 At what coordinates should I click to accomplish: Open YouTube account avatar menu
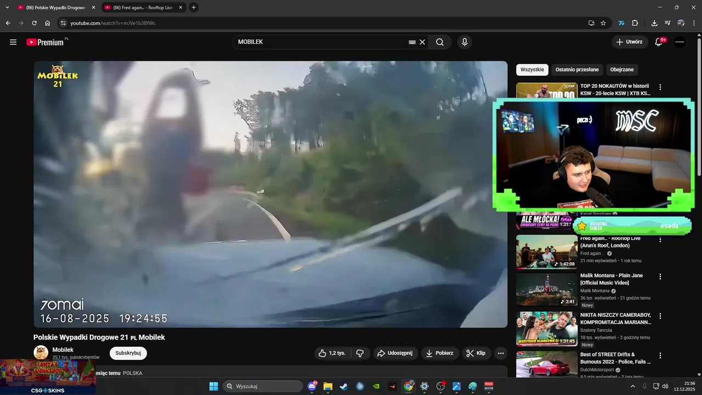680,42
